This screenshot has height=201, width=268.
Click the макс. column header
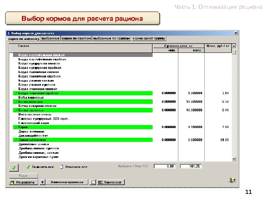(x=191, y=50)
